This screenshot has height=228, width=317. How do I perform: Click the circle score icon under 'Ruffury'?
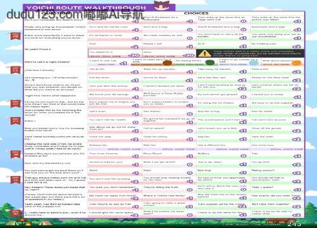point(243,156)
